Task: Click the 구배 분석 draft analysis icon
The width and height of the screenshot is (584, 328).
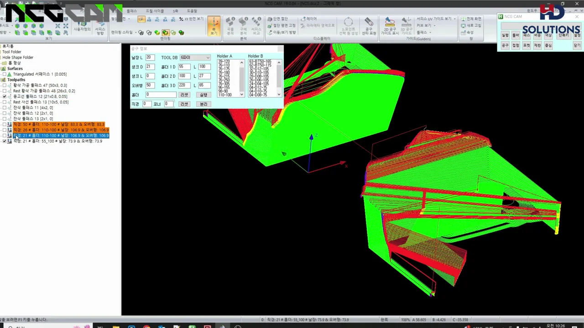Action: point(243,26)
